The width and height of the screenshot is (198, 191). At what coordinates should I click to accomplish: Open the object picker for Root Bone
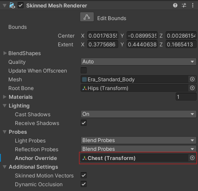coord(192,88)
